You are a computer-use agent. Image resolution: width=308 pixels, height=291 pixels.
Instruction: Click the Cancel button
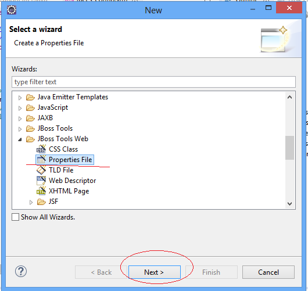click(x=268, y=272)
